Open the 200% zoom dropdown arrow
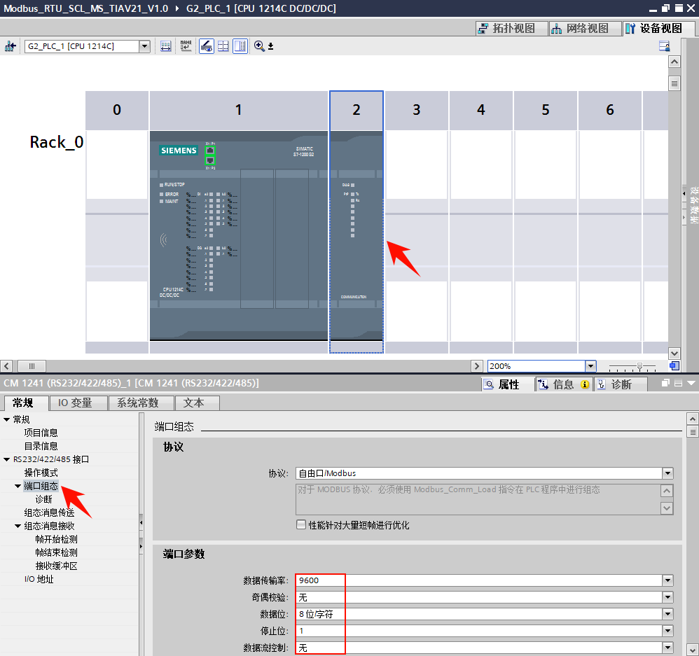 pos(590,366)
